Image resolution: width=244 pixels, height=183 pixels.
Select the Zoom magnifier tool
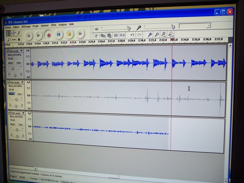[8, 40]
